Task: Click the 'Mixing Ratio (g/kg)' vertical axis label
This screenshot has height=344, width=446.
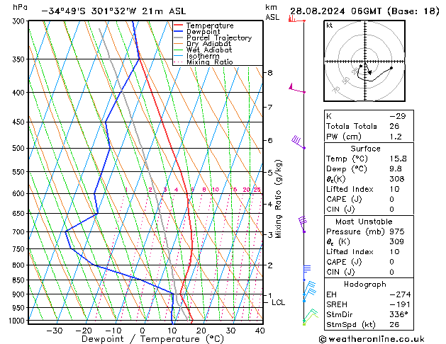Action: [x=278, y=199]
